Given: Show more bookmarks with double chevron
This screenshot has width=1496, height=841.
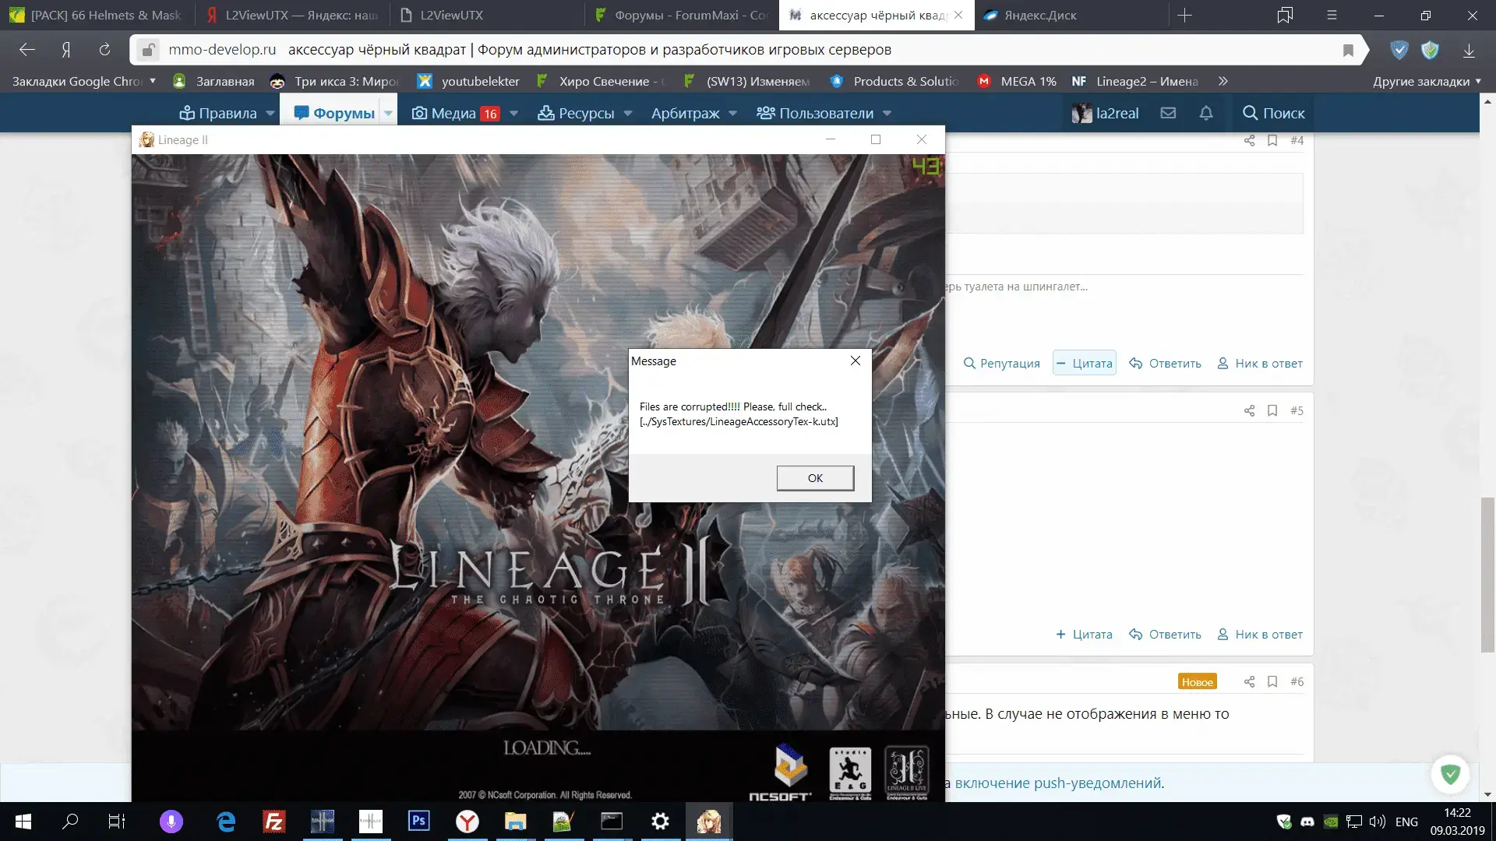Looking at the screenshot, I should coord(1223,81).
